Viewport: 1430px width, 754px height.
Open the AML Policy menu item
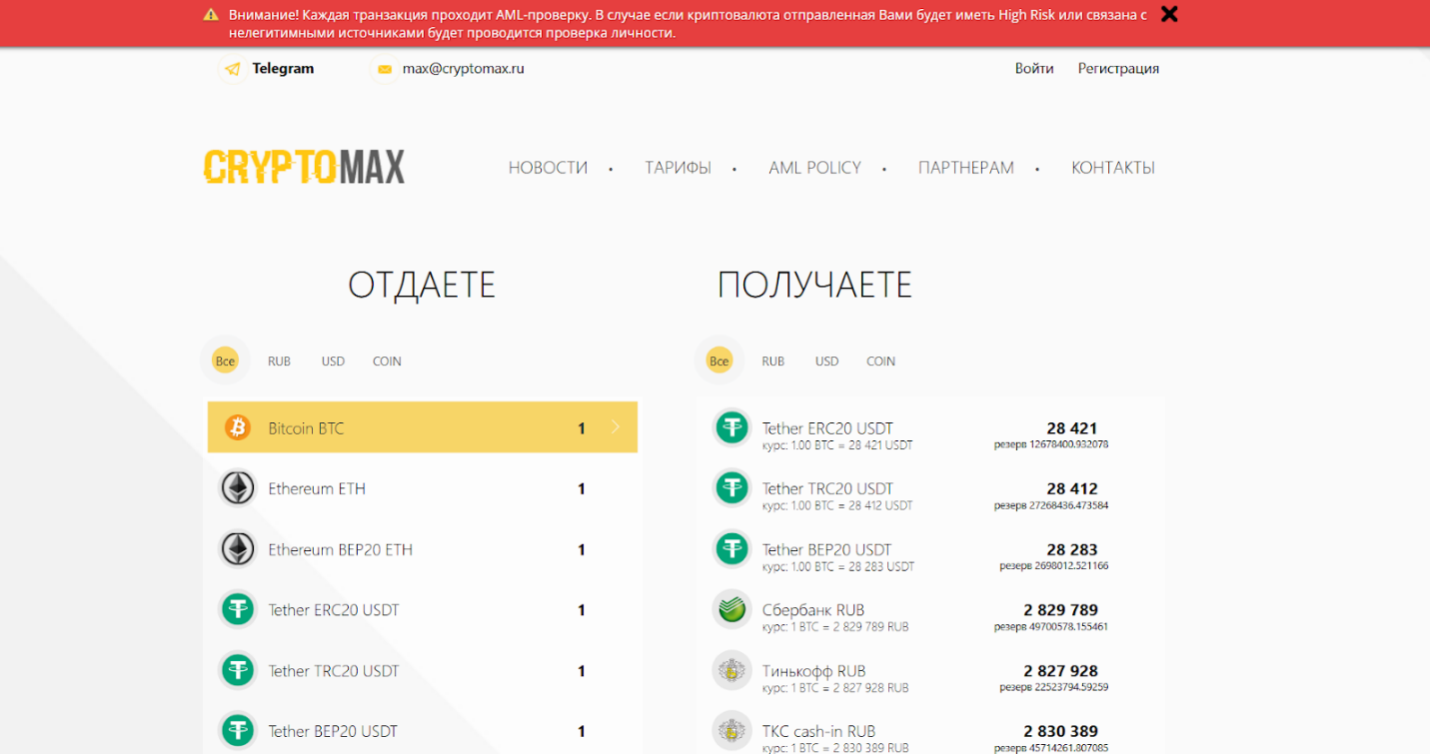[814, 168]
